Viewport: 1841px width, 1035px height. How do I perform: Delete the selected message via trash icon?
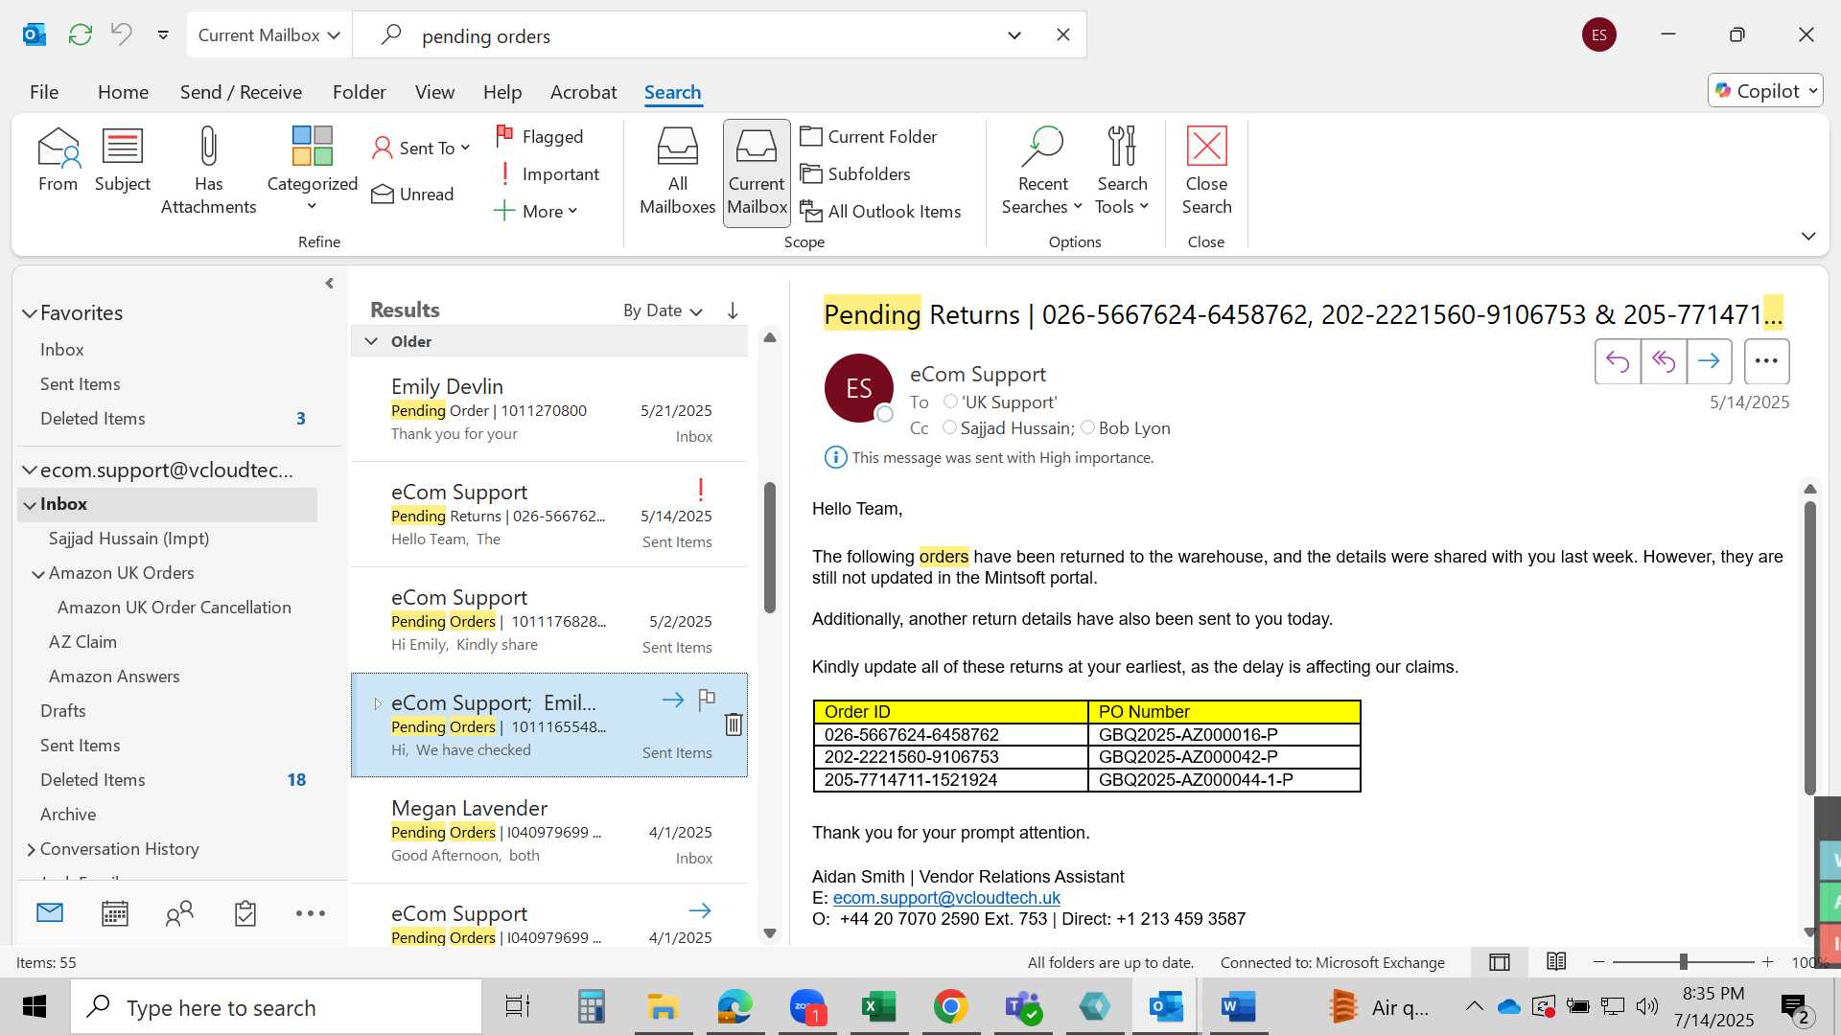(734, 724)
